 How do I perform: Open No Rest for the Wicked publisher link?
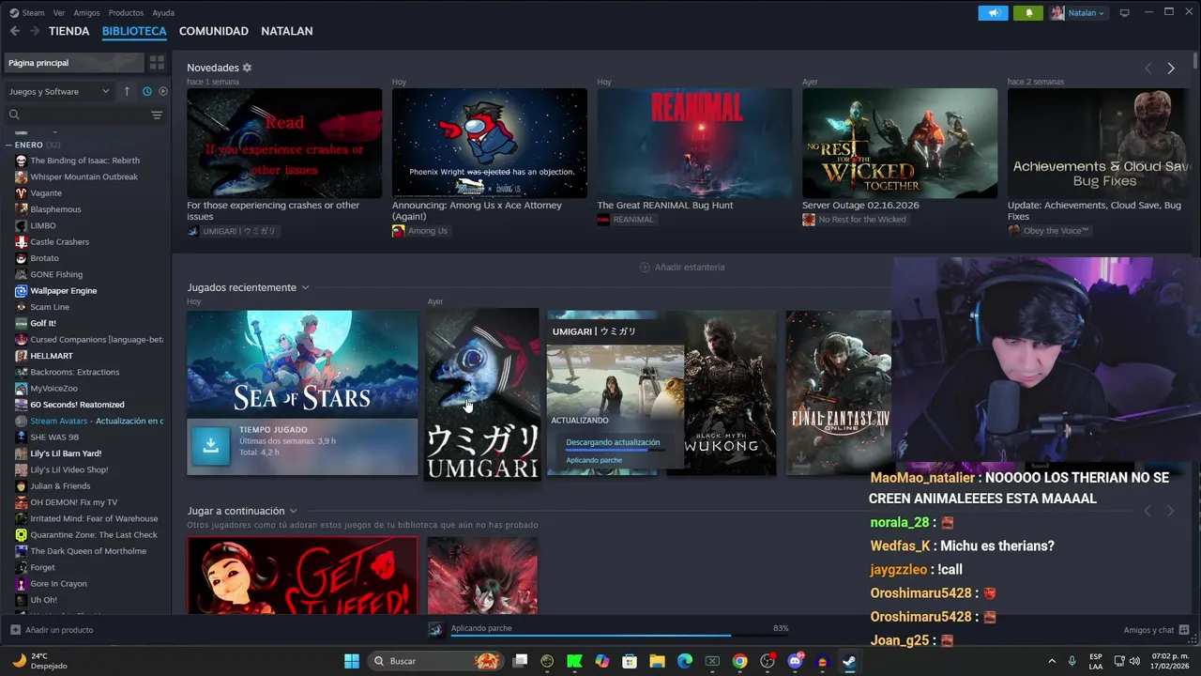[x=854, y=220]
